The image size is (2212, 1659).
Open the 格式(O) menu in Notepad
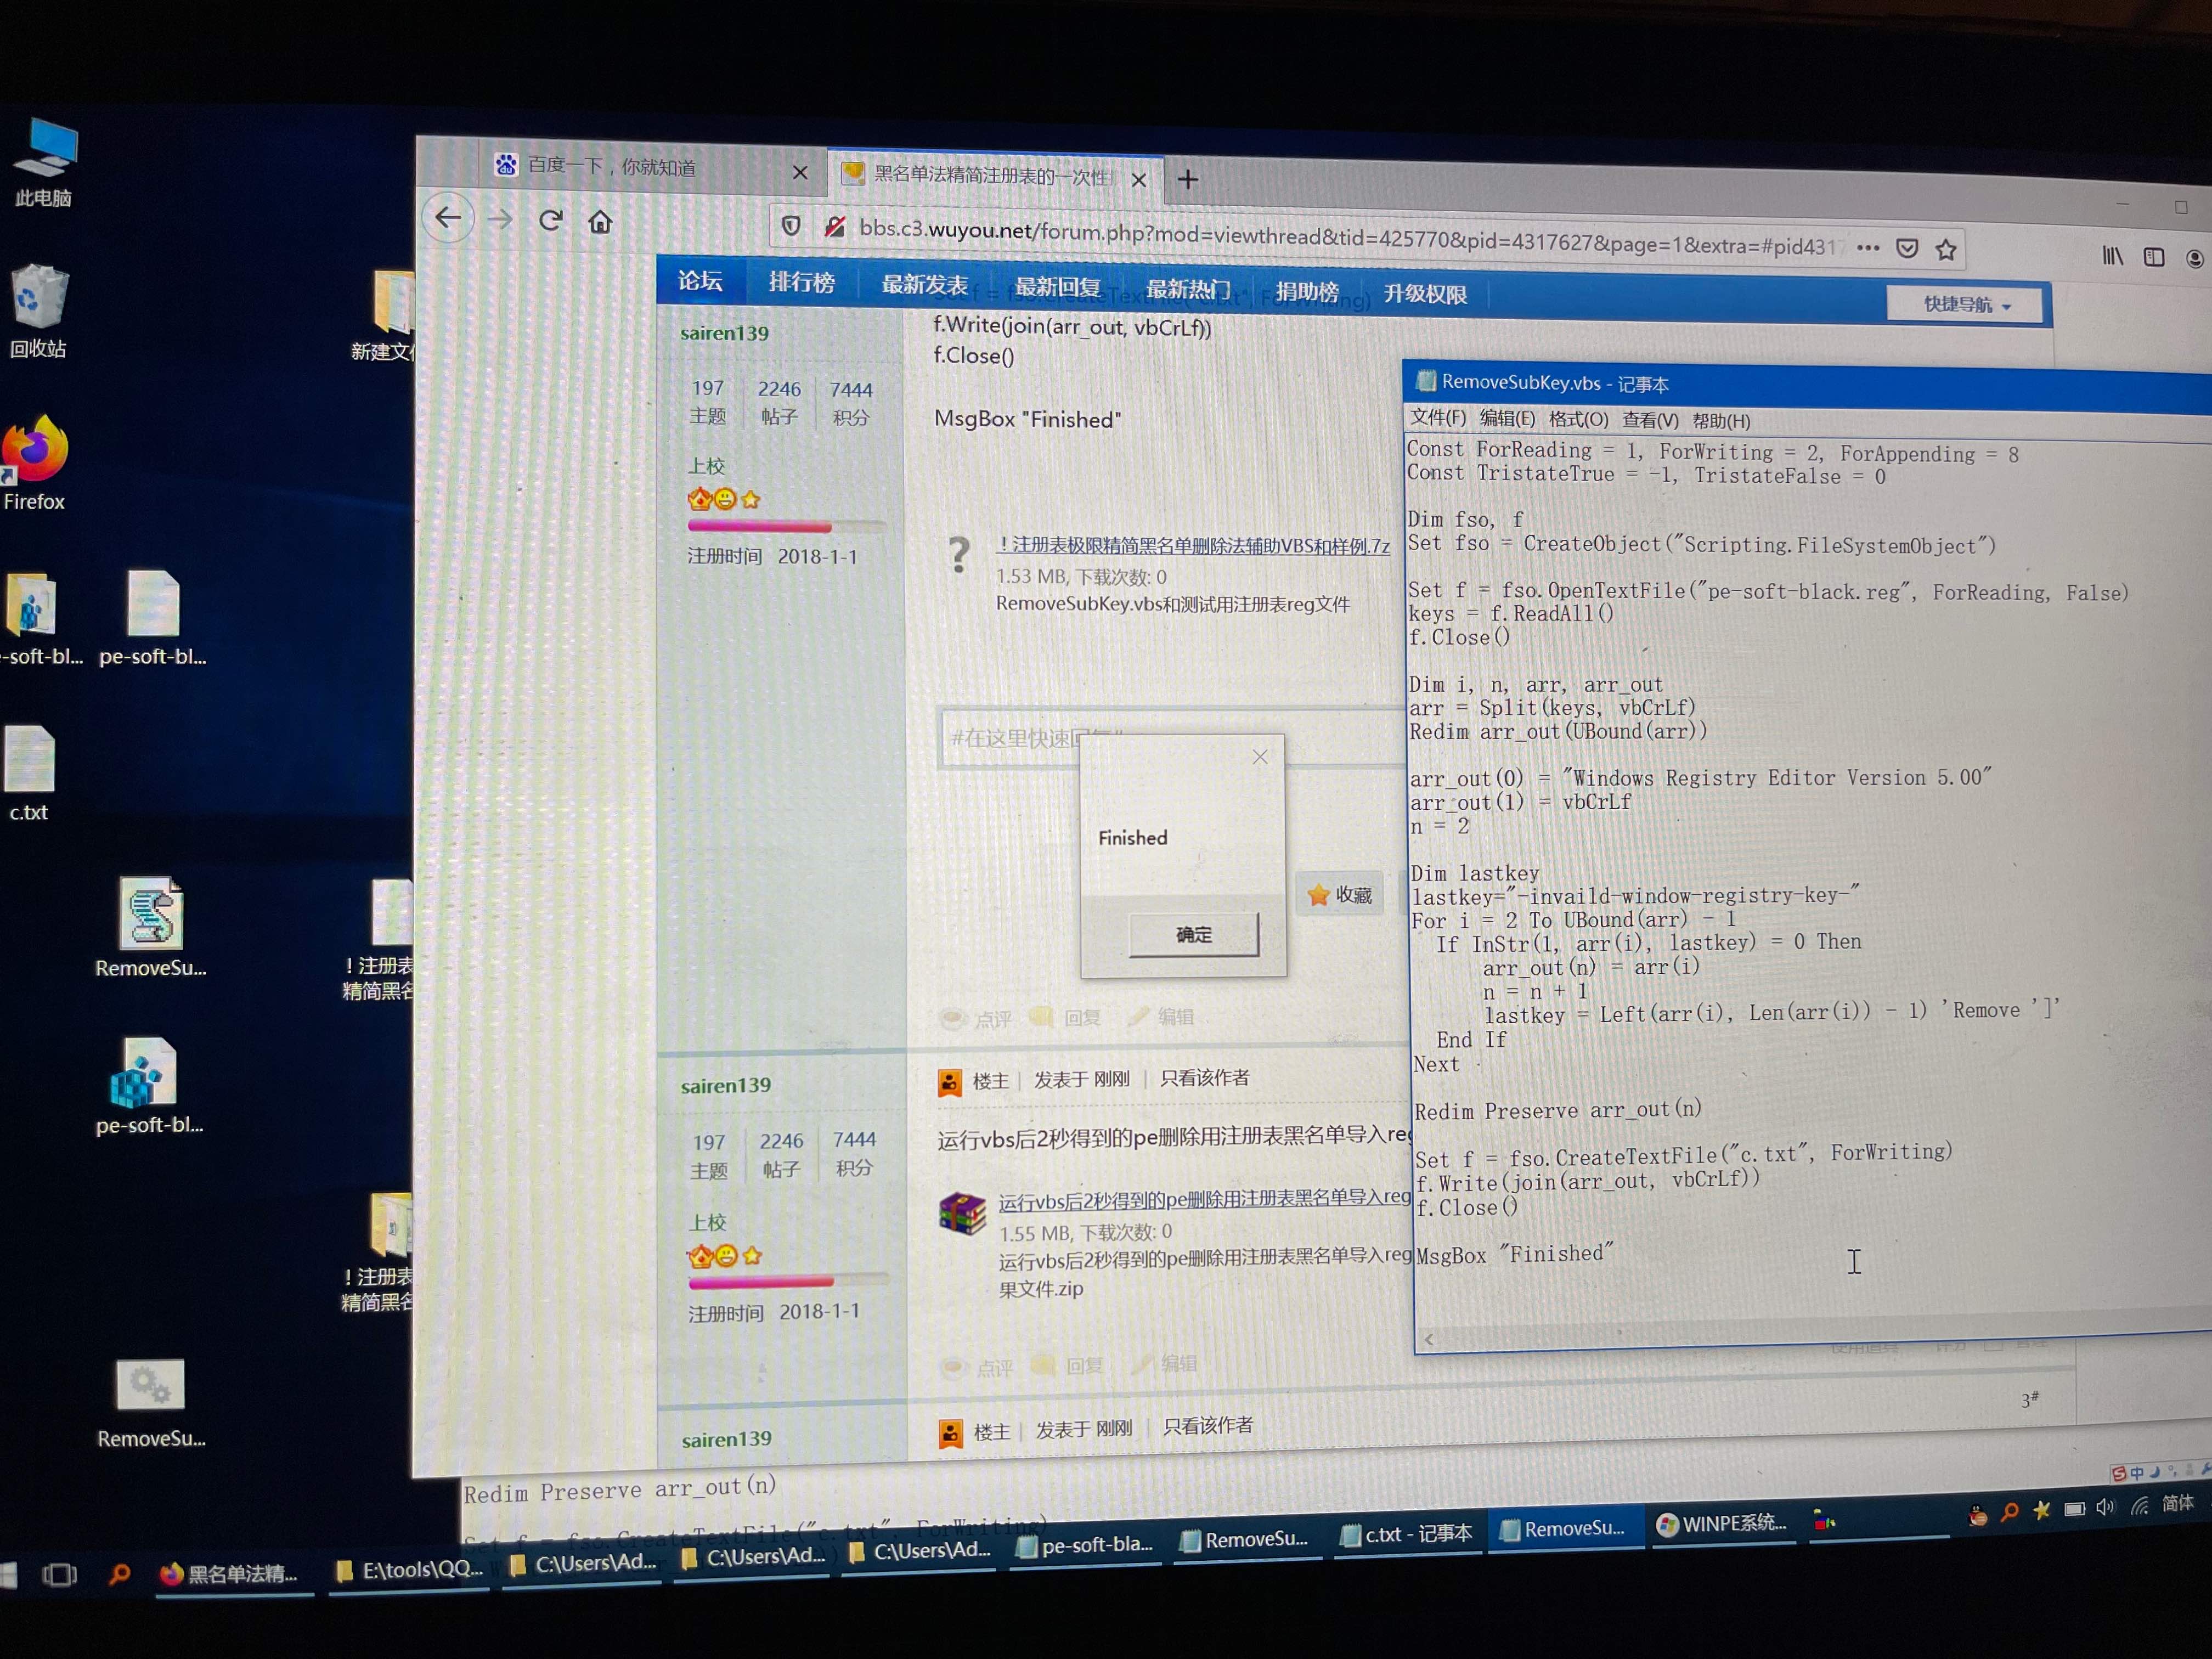(x=1578, y=419)
